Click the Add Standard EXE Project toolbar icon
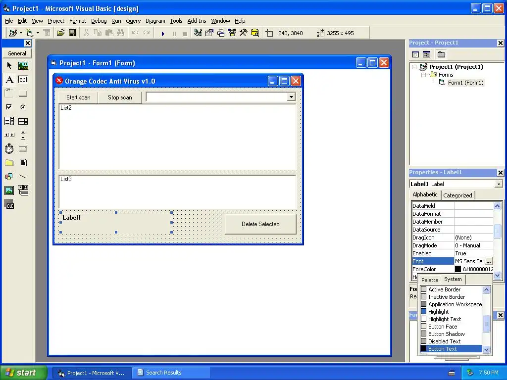Viewport: 507px width, 380px height. click(x=13, y=33)
